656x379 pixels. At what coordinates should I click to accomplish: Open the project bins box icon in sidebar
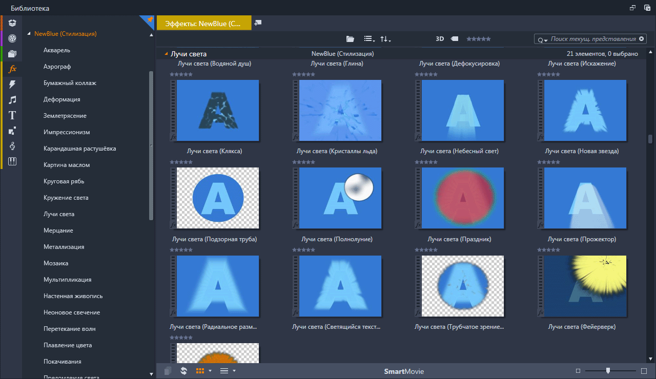click(12, 23)
